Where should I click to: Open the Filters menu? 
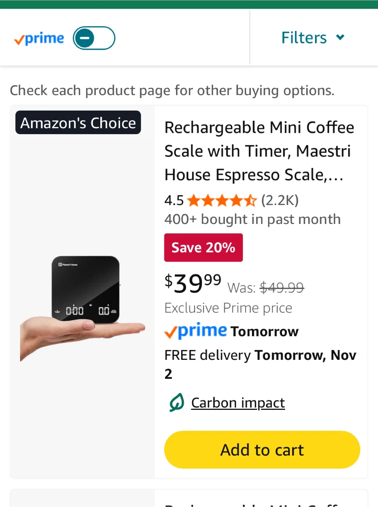click(x=304, y=38)
